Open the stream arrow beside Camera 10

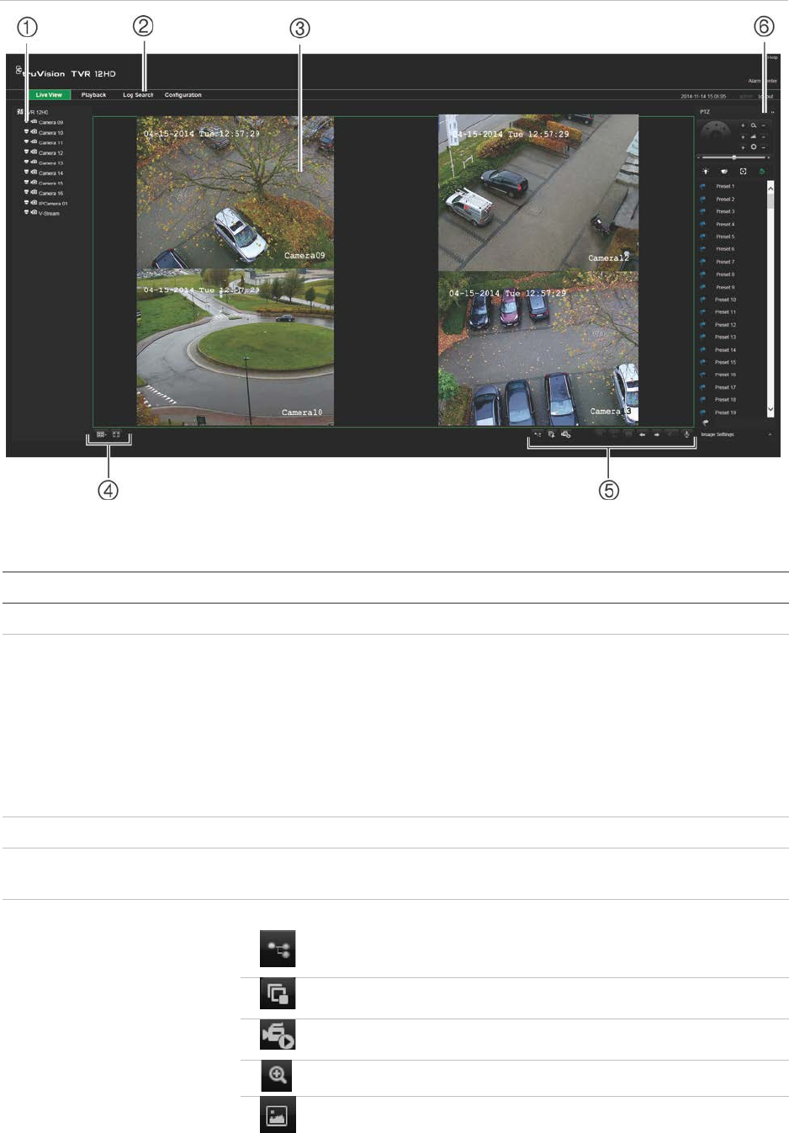[x=26, y=132]
